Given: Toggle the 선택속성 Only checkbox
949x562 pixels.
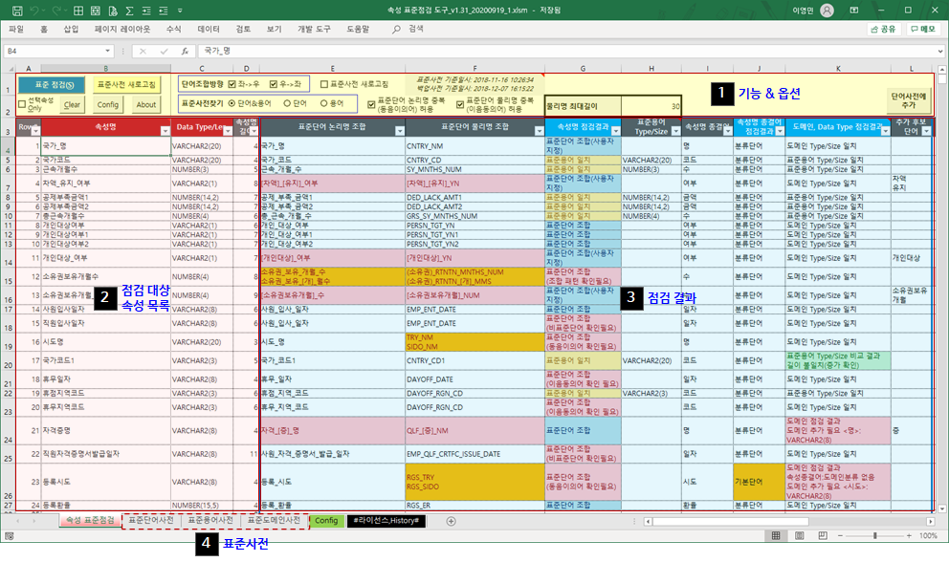Looking at the screenshot, I should pyautogui.click(x=22, y=104).
